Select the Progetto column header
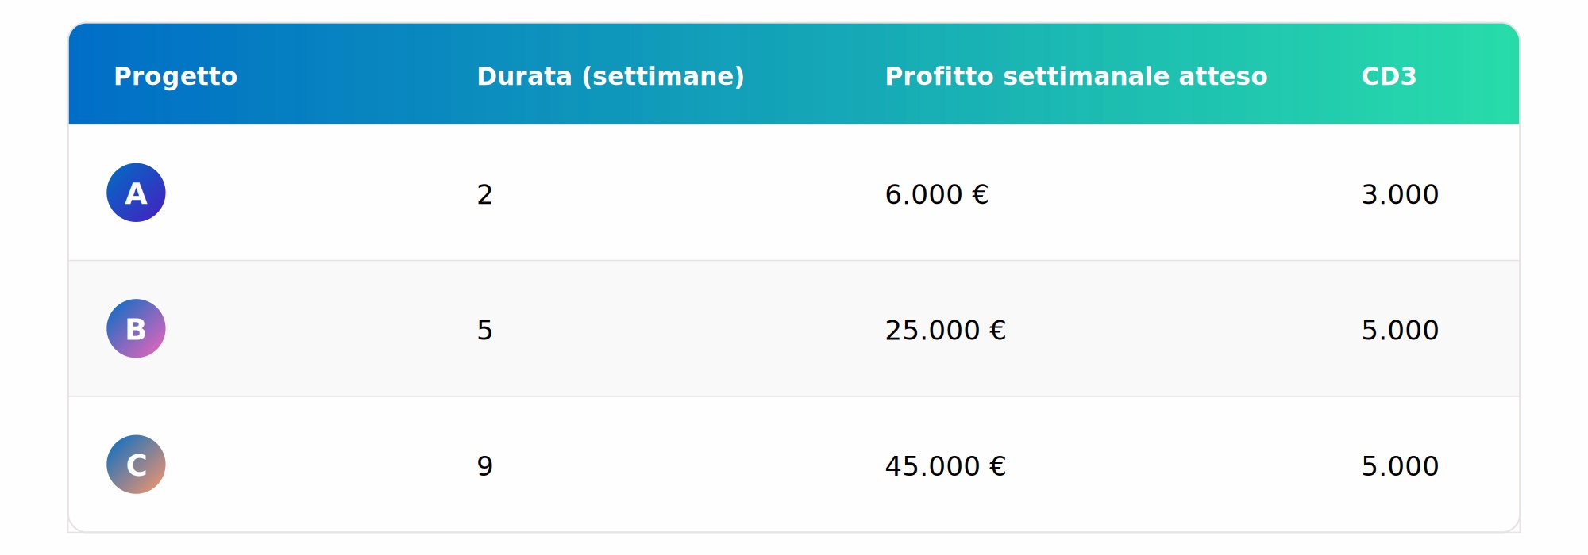The height and width of the screenshot is (555, 1588). 175,76
